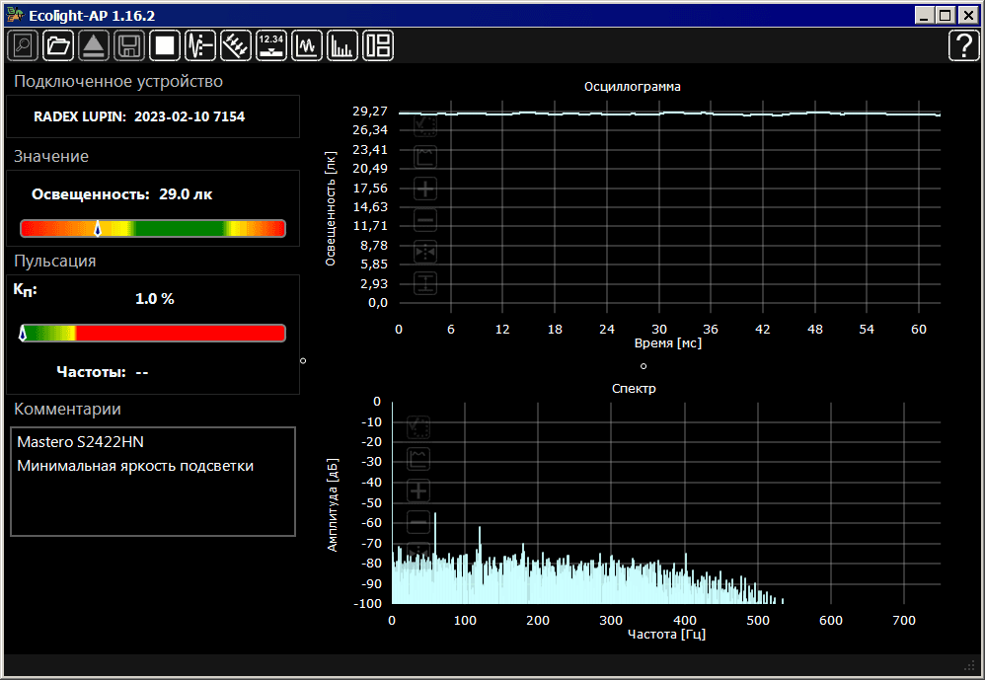Click the waveform trigger icon in toolbar
Screen dimensions: 985x680
click(x=200, y=45)
